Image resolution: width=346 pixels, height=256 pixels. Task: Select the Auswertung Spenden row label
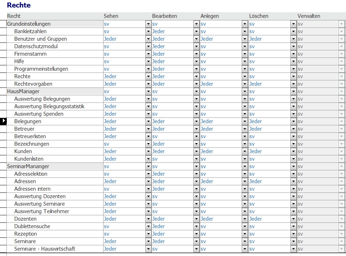pyautogui.click(x=39, y=114)
